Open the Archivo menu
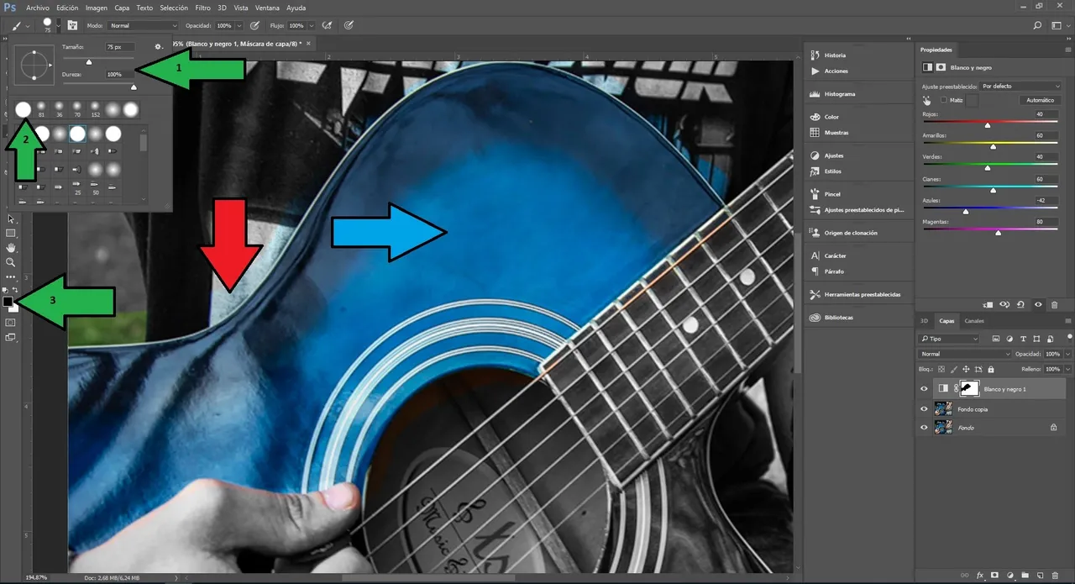The image size is (1075, 584). (38, 8)
